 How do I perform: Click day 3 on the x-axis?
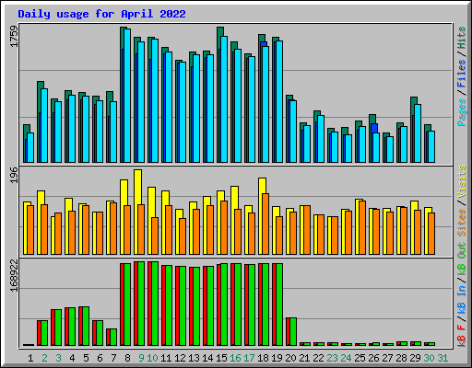coord(58,358)
